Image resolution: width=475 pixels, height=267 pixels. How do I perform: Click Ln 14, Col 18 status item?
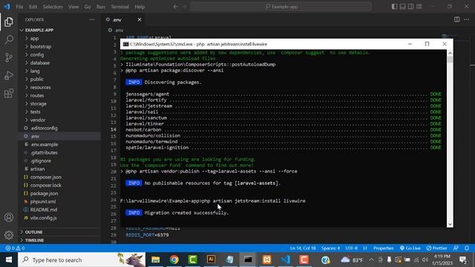[303, 248]
